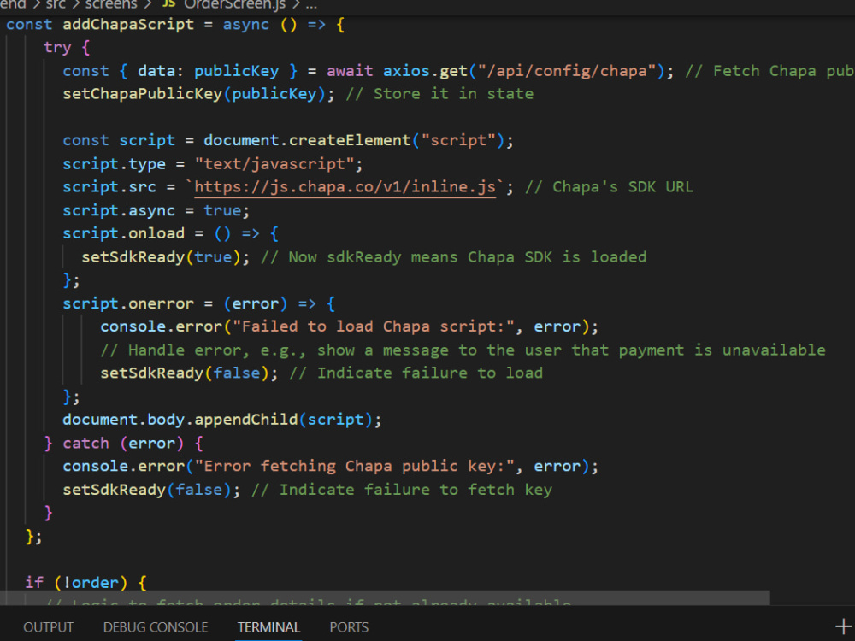The image size is (855, 641).
Task: Click the "text/javascript" string value
Action: click(x=274, y=163)
